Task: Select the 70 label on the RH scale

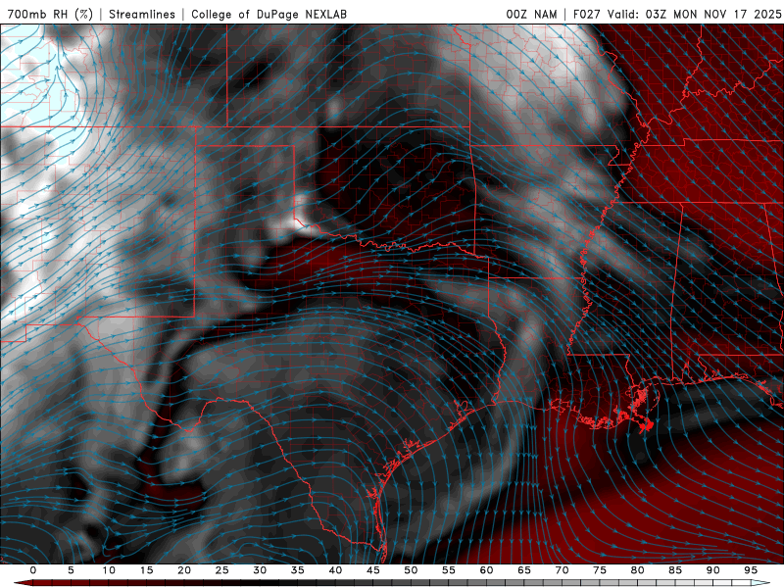Action: coord(562,570)
